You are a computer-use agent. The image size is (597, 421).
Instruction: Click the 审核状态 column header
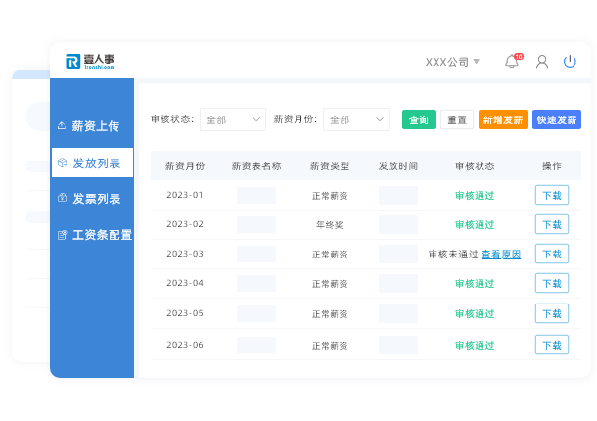(x=475, y=166)
